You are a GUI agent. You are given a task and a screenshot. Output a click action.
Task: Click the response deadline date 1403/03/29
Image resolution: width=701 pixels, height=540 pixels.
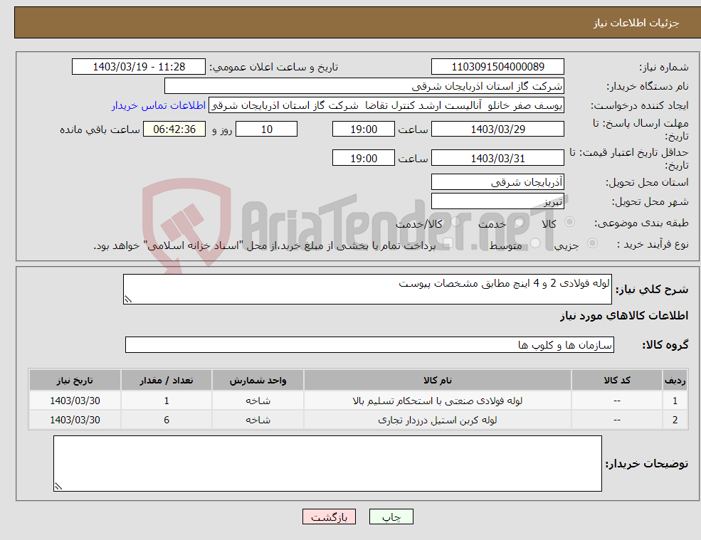(x=497, y=129)
